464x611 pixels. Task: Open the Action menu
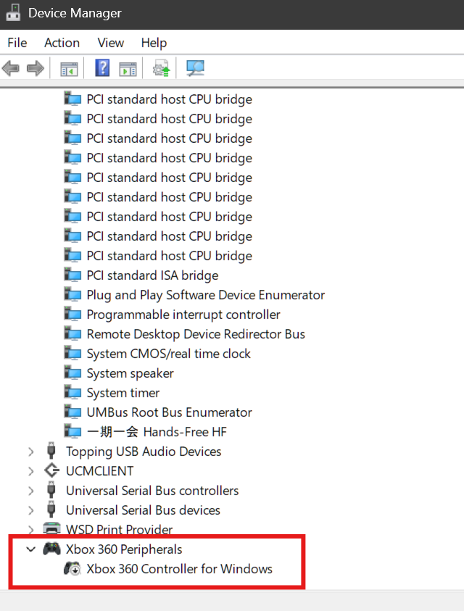click(62, 43)
